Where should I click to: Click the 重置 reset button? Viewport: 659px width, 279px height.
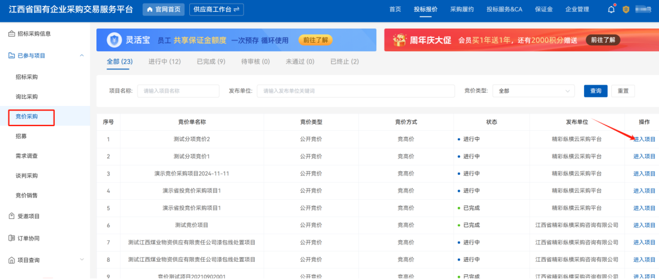pyautogui.click(x=623, y=91)
